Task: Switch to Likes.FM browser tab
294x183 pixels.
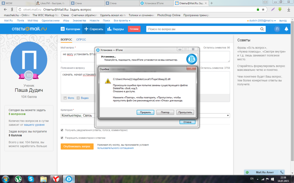Action: click(53, 3)
